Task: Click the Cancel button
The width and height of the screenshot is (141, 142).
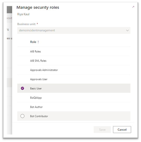Action: (122, 130)
